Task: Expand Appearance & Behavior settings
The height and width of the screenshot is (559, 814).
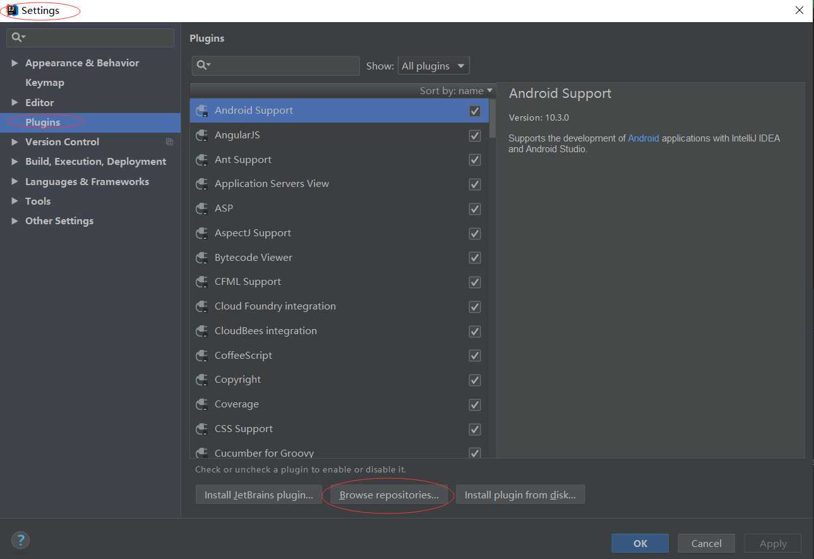Action: pos(15,63)
